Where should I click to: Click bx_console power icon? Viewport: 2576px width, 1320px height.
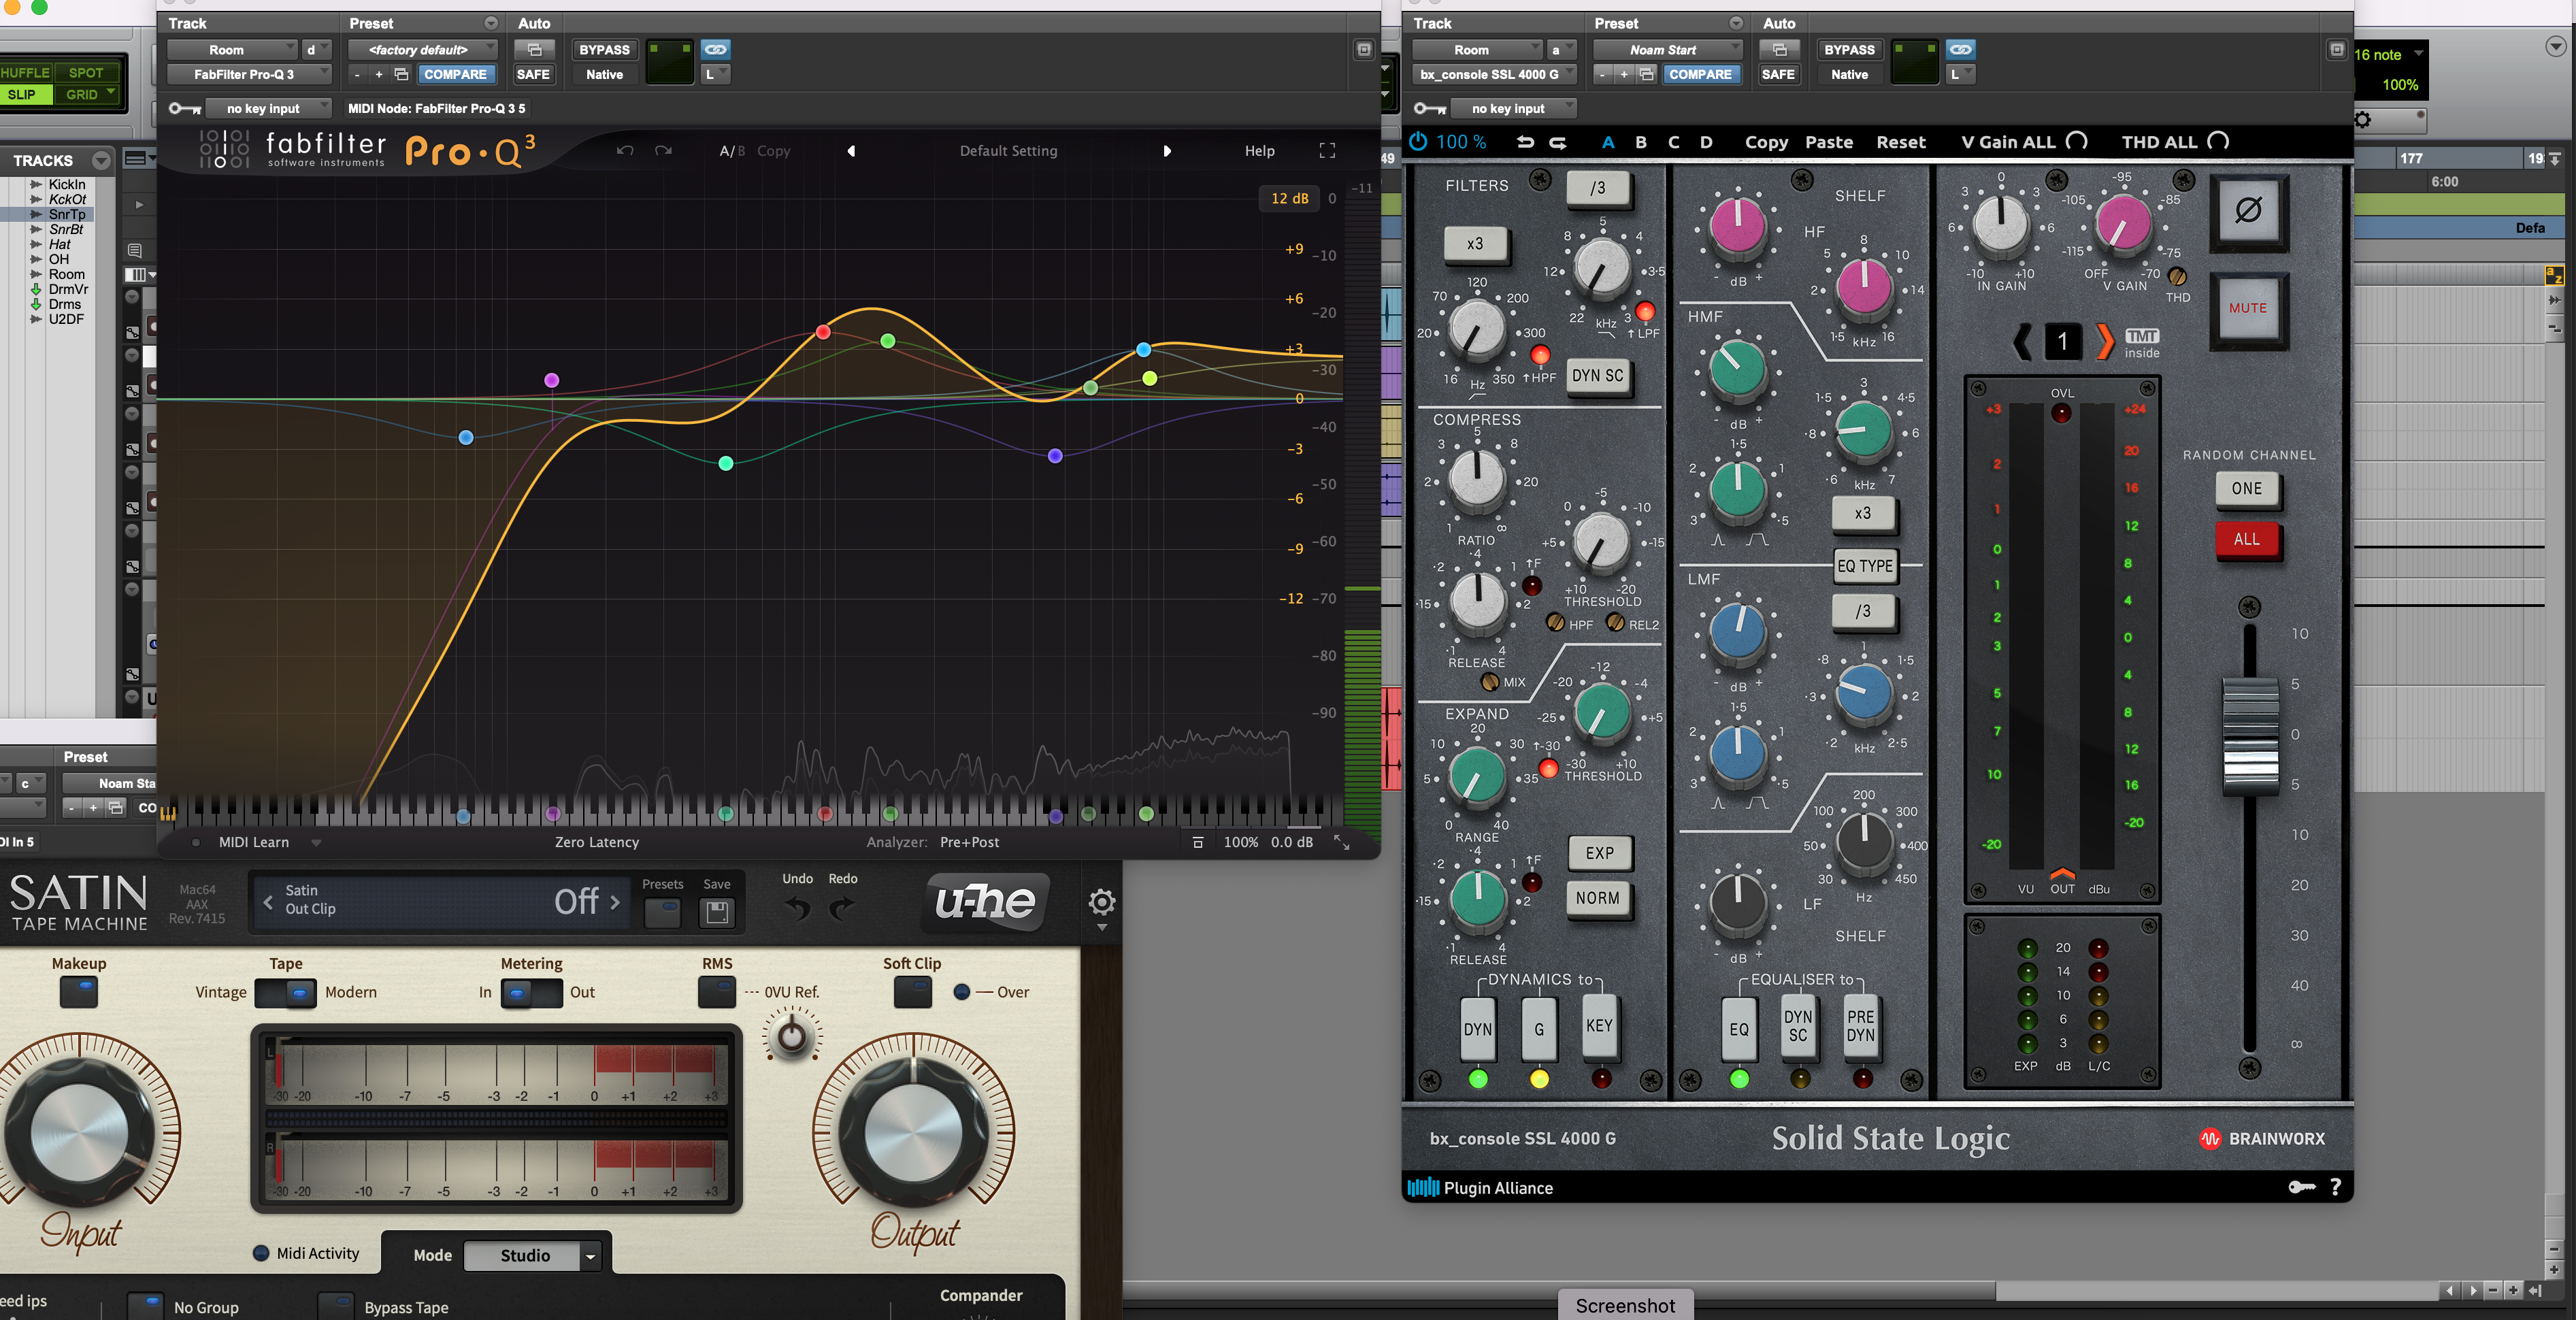[x=1418, y=142]
